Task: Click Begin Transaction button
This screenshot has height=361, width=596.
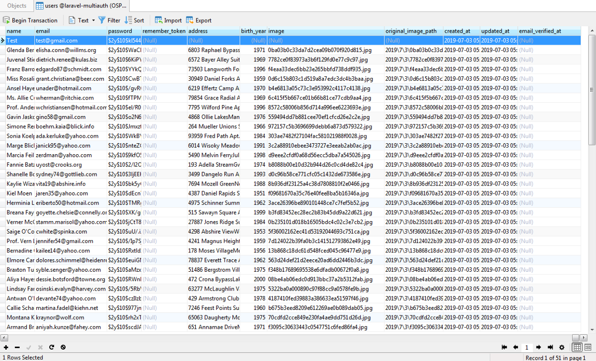Action: click(x=30, y=20)
